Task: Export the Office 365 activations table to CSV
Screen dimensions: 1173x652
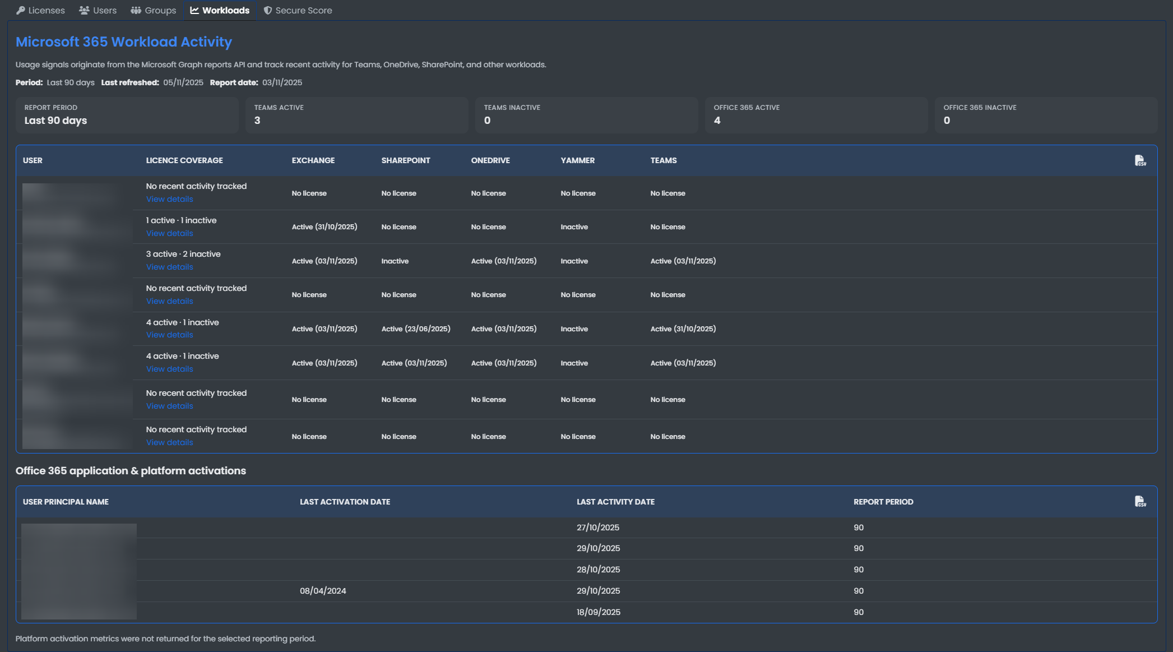Action: (1140, 502)
